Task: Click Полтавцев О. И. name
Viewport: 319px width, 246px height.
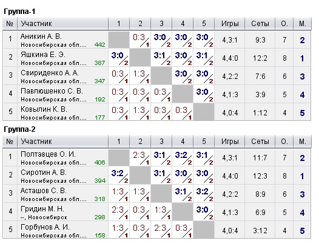Action: (48, 154)
